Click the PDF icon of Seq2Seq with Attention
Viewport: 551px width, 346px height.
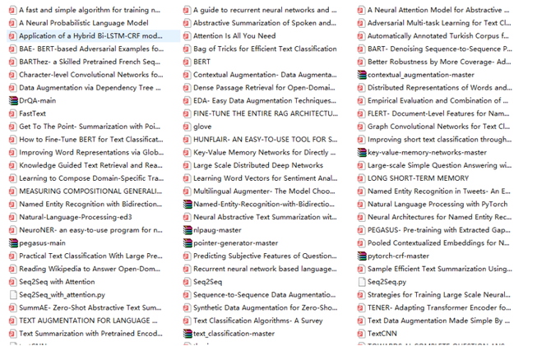click(12, 282)
